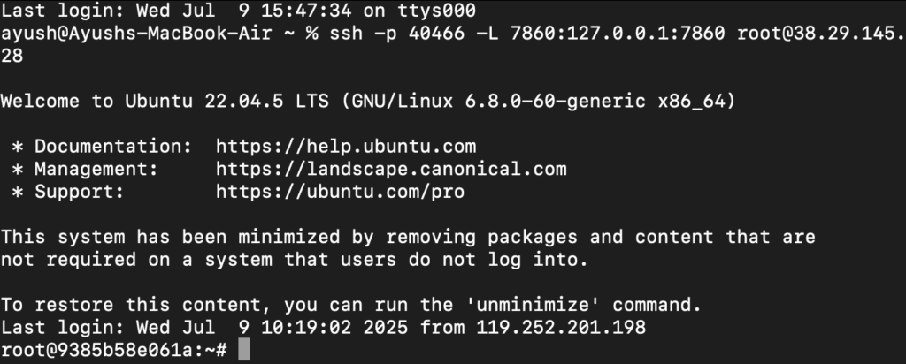Click the 'Welcome to Ubuntu 22.04.5 LTS' line
The image size is (906, 364).
[x=368, y=102]
